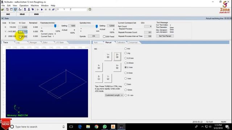This screenshot has width=232, height=130.
Task: Switch to the Calibration tab
Action: pos(121,43)
